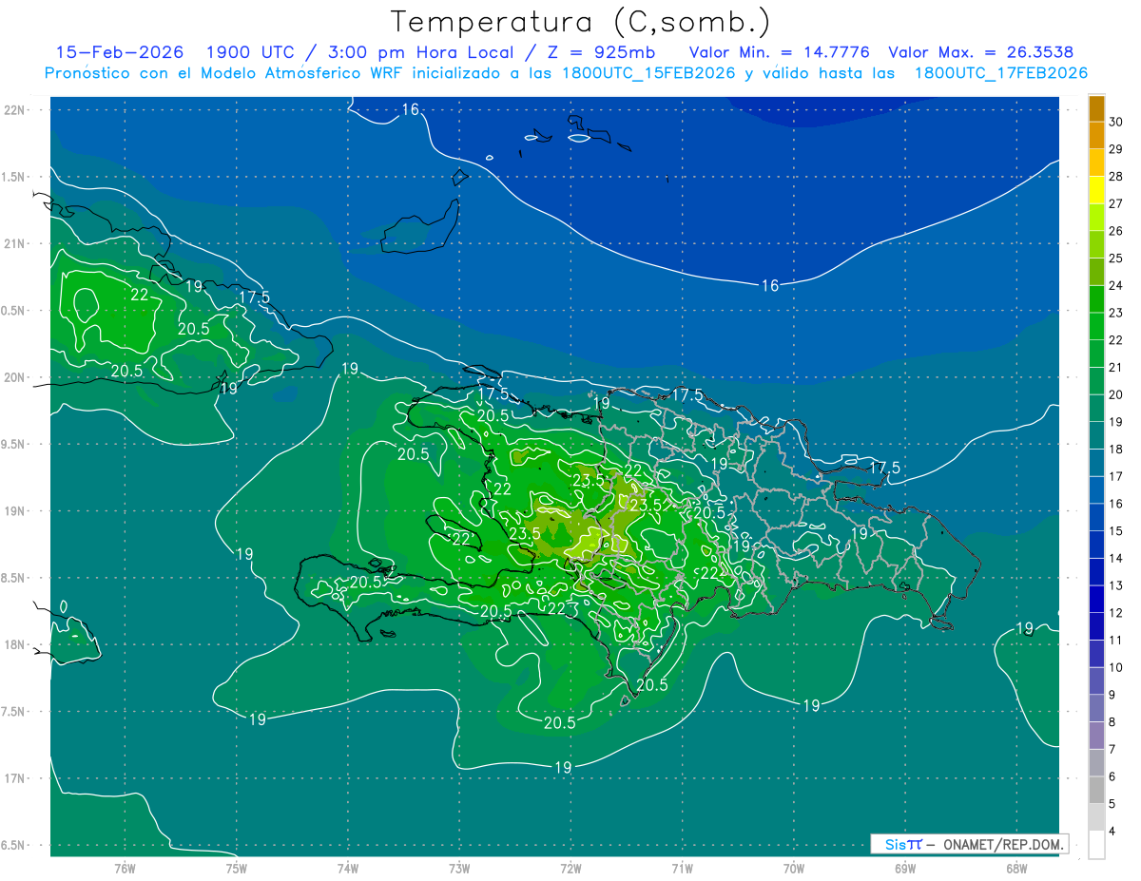Click the 'Valor Min. = 14.7776' text
This screenshot has height=881, width=1141.
pyautogui.click(x=779, y=52)
